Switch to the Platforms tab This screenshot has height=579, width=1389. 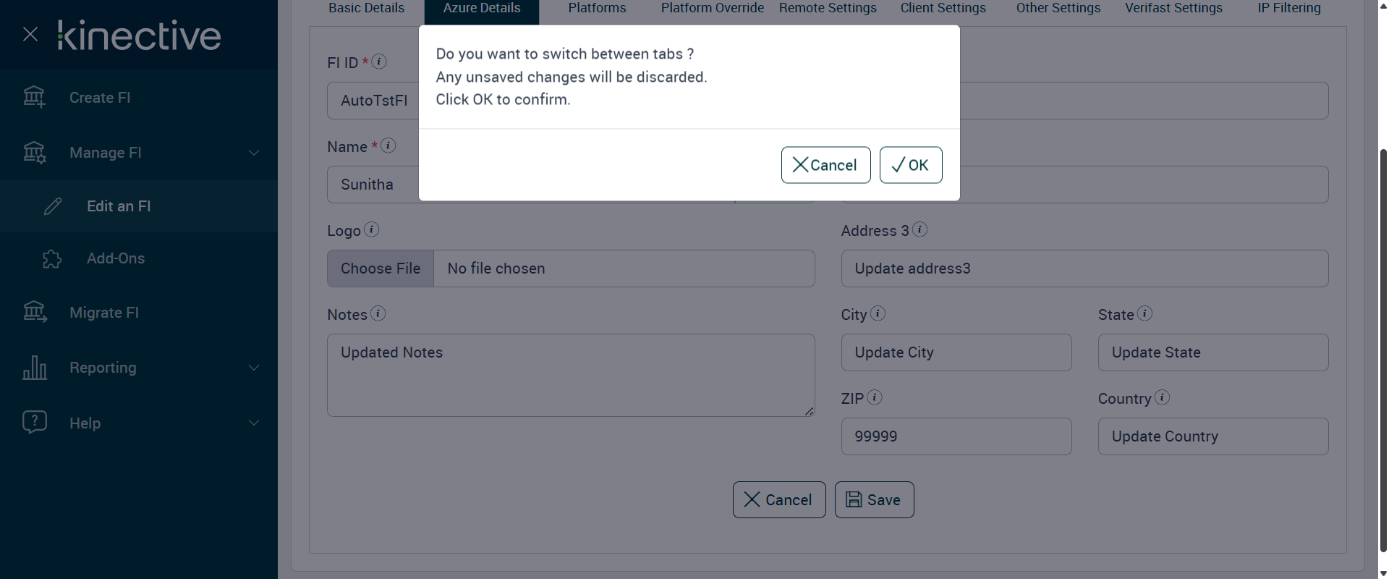(597, 9)
